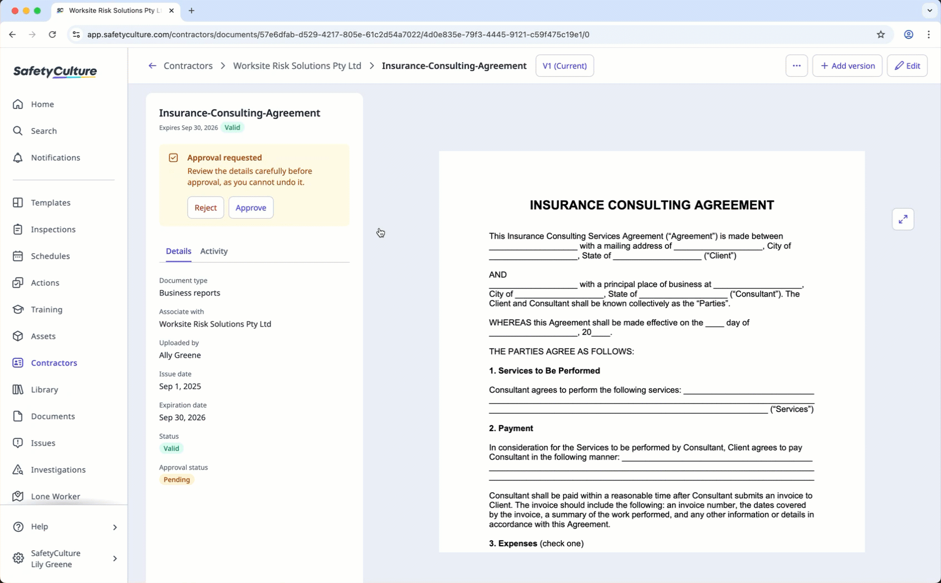The height and width of the screenshot is (583, 941).
Task: Select the Assets cube icon
Action: pos(18,336)
